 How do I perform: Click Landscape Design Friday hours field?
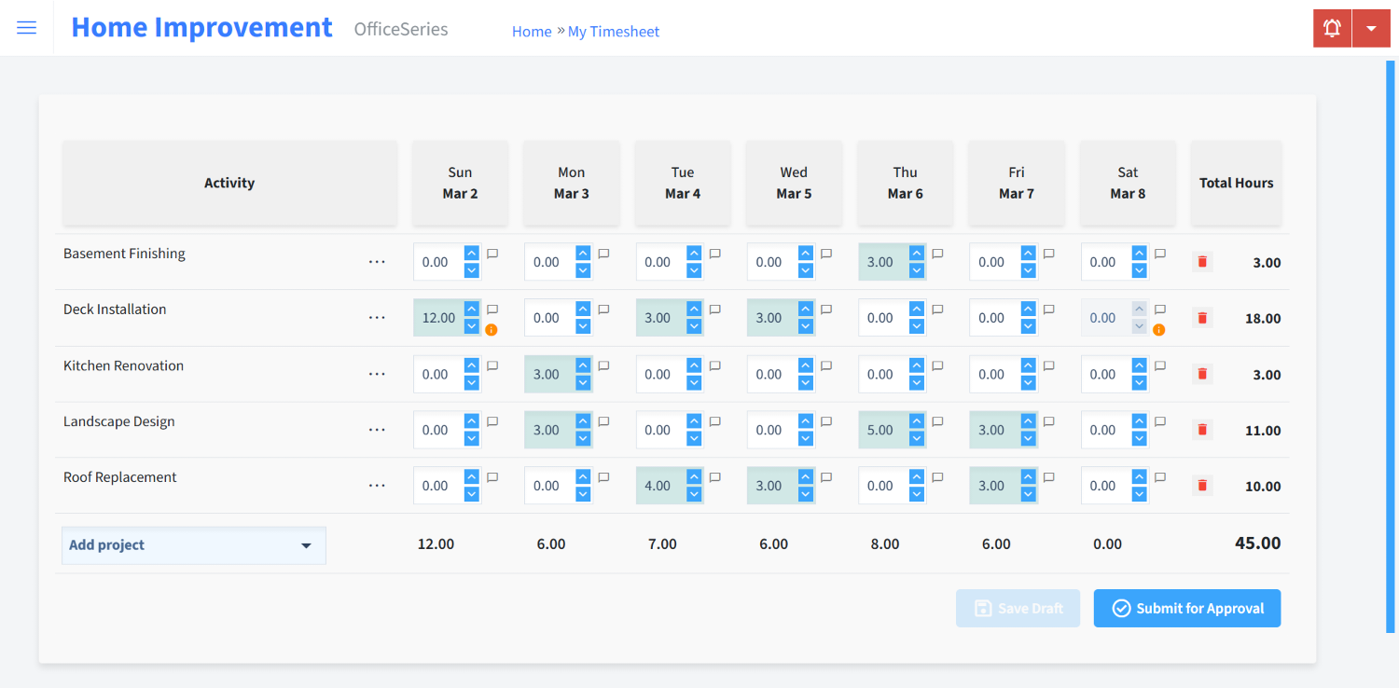993,430
